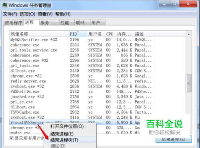The width and height of the screenshot is (200, 148).
Task: Click description cell Java ...
Action: pyautogui.click(x=143, y=97)
